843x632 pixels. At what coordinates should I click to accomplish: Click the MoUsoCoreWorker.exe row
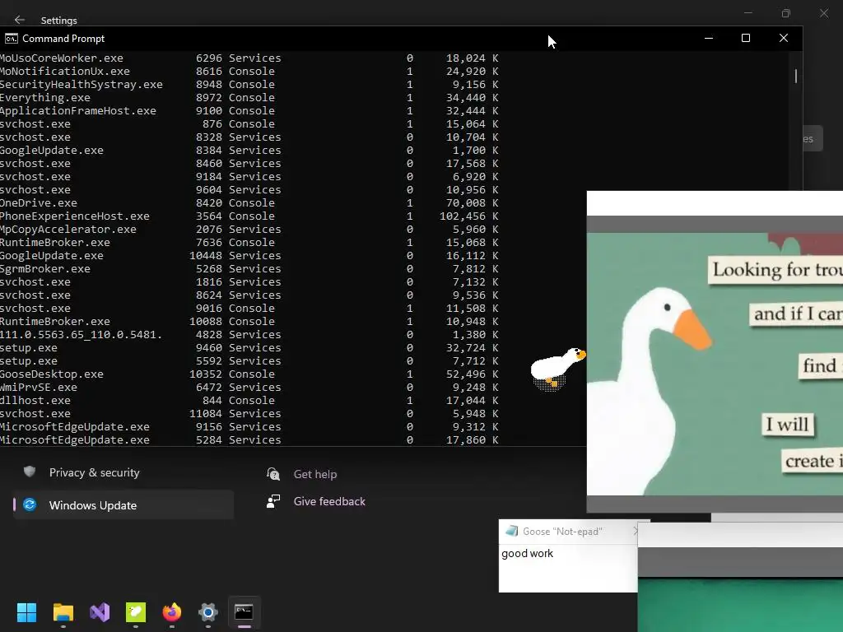coord(249,58)
